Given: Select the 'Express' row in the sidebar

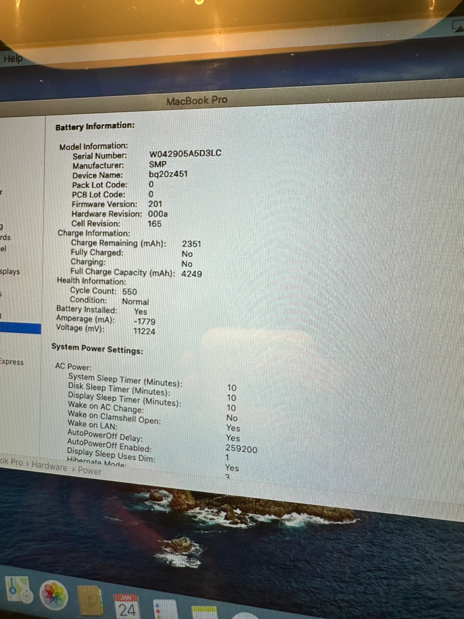Looking at the screenshot, I should click(x=12, y=362).
